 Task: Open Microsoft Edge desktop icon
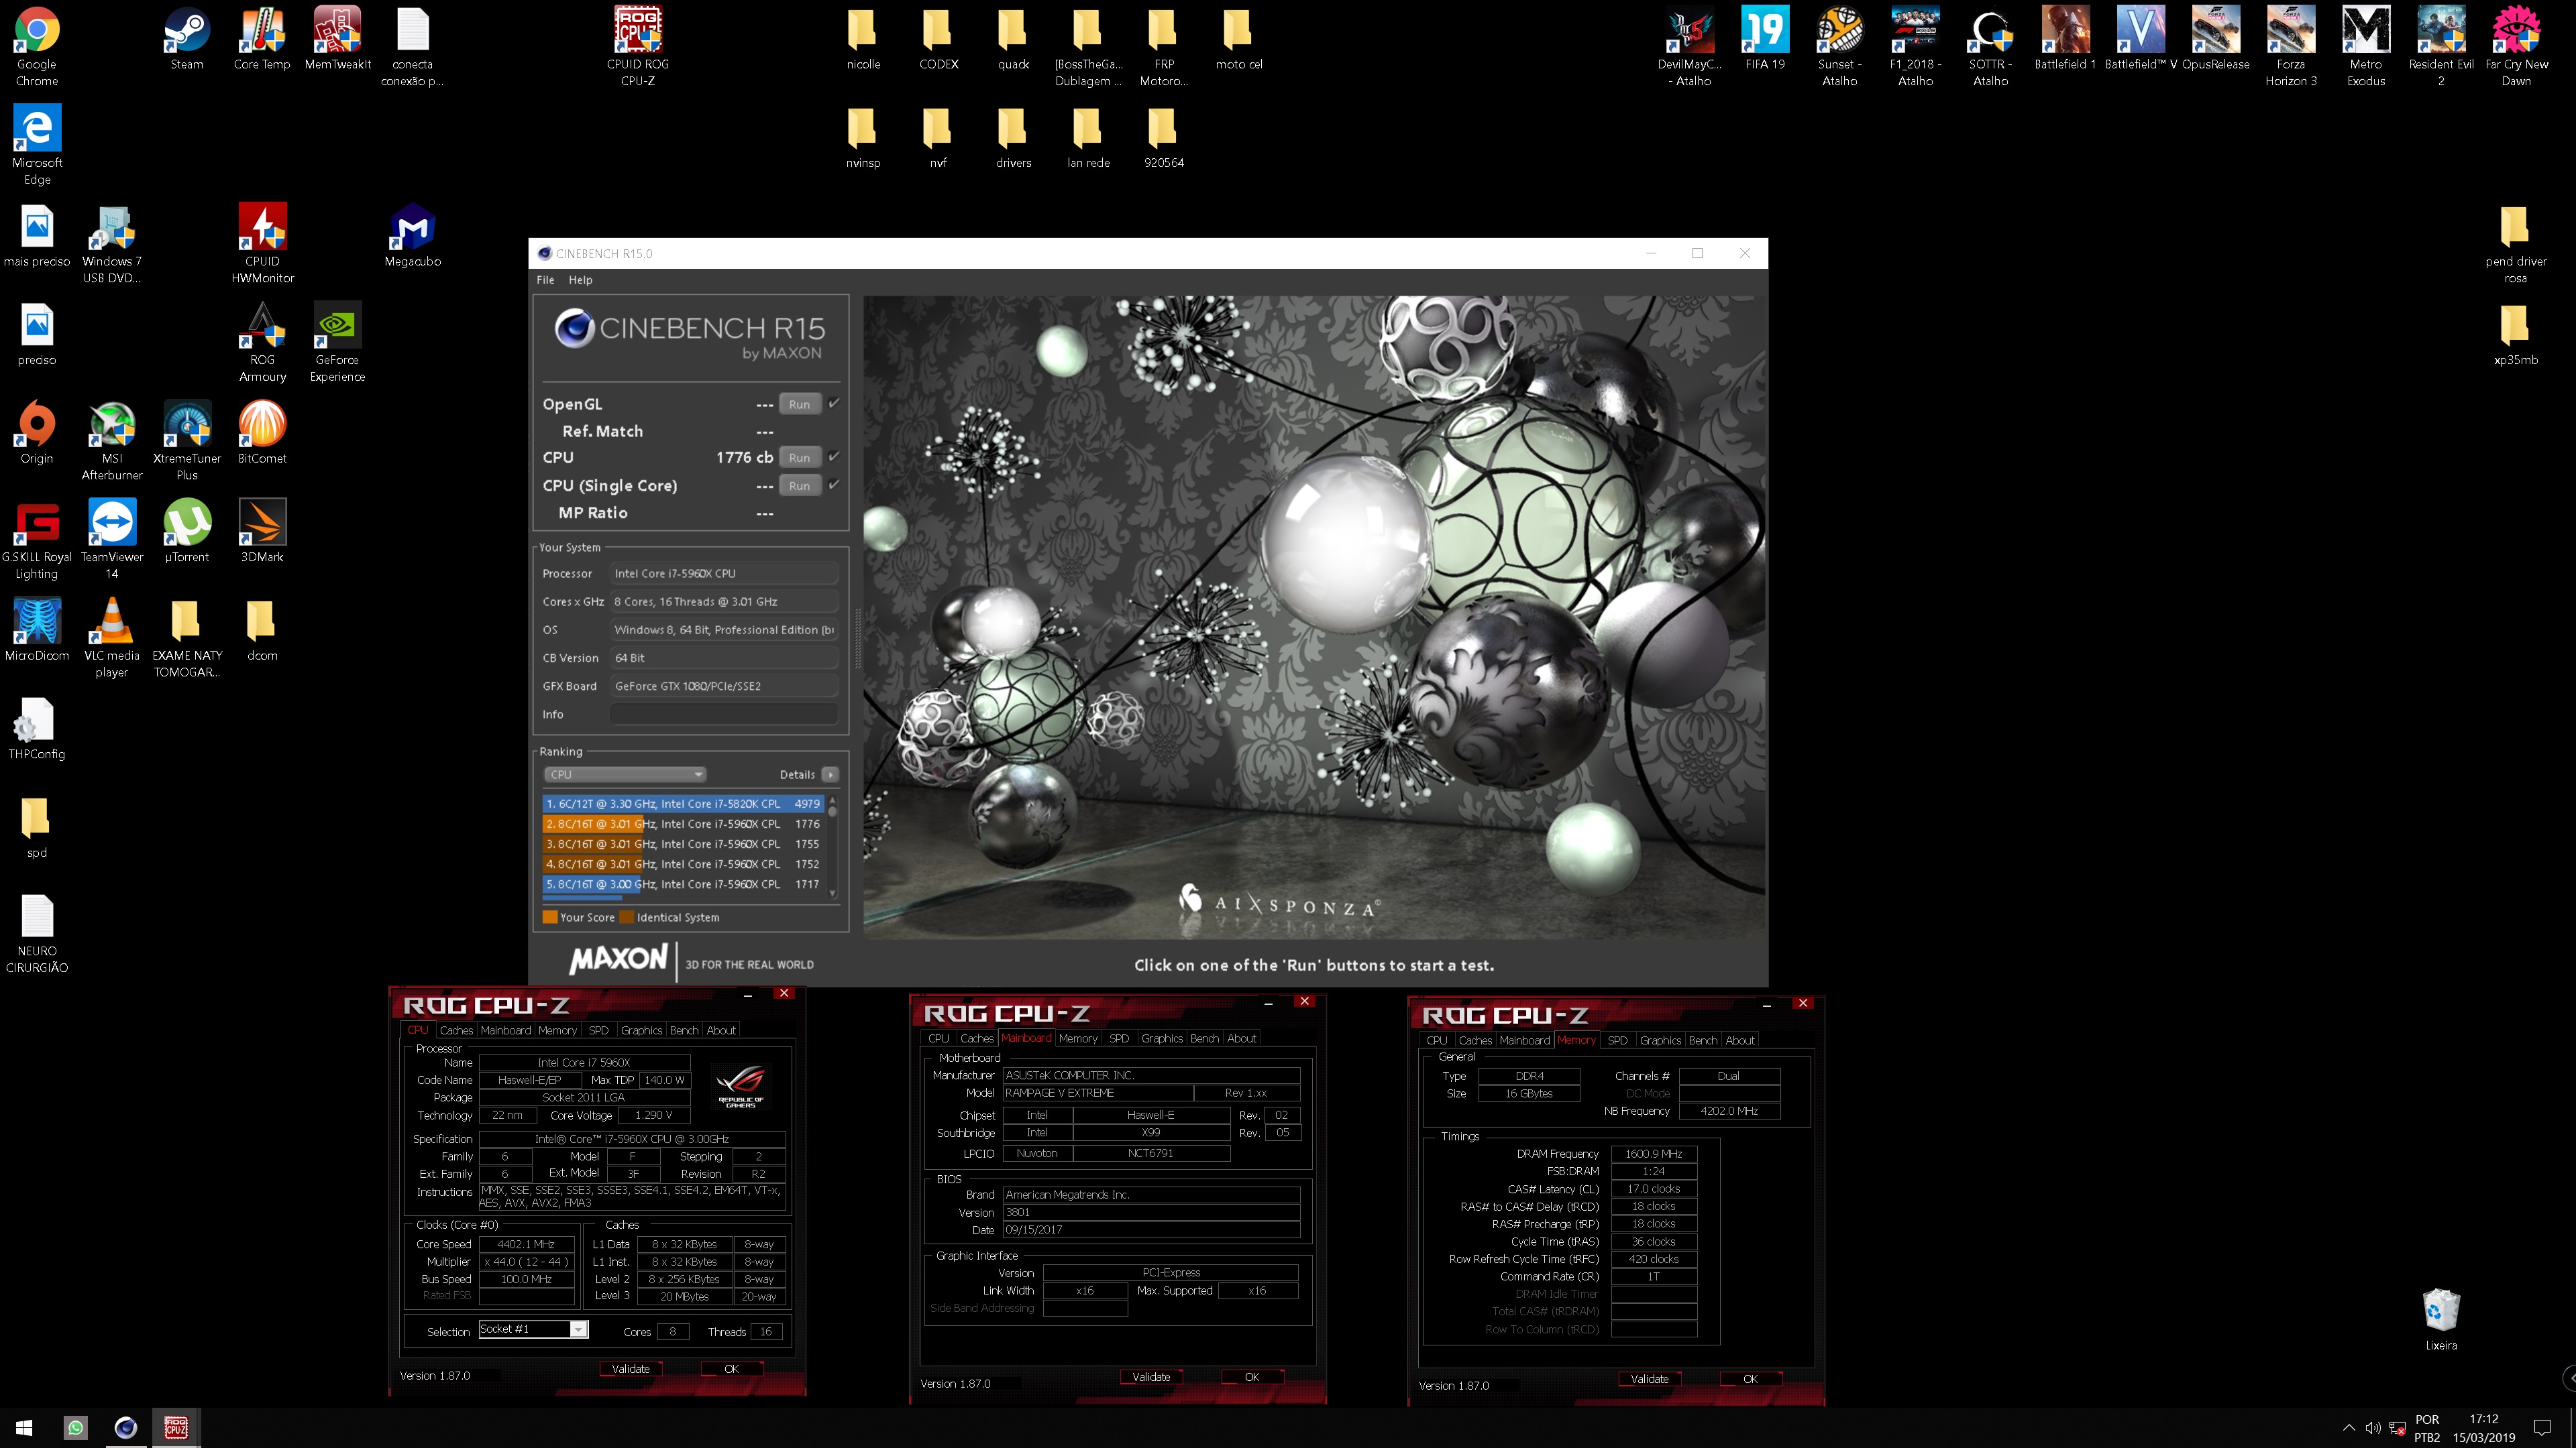pos(37,145)
